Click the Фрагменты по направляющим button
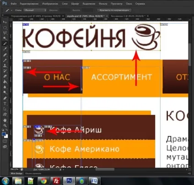Screen dimensions: 194x185 click(114, 10)
